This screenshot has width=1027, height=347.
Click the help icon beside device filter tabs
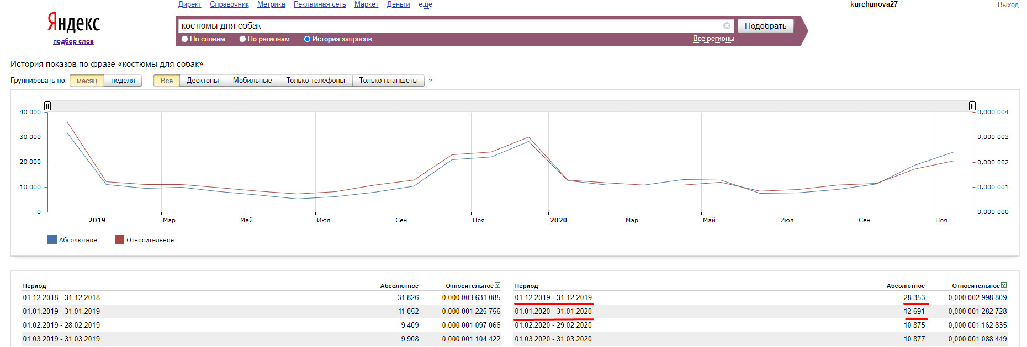[x=431, y=81]
